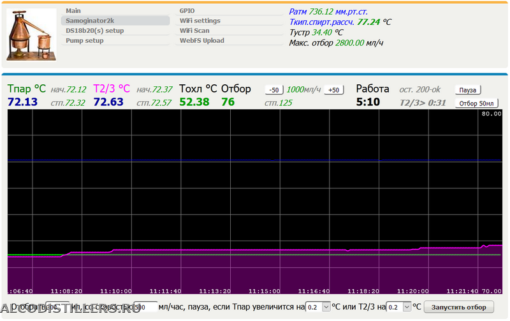Viewport: 510px width, 321px height.
Task: Click the 70.00 chart scale label
Action: 492,291
